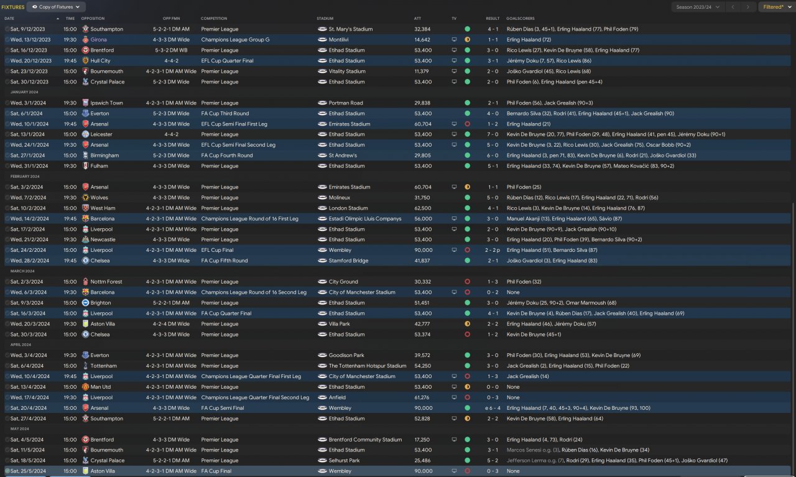The width and height of the screenshot is (796, 477).
Task: Click the stadium icon beside Montilivi
Action: pyautogui.click(x=322, y=40)
